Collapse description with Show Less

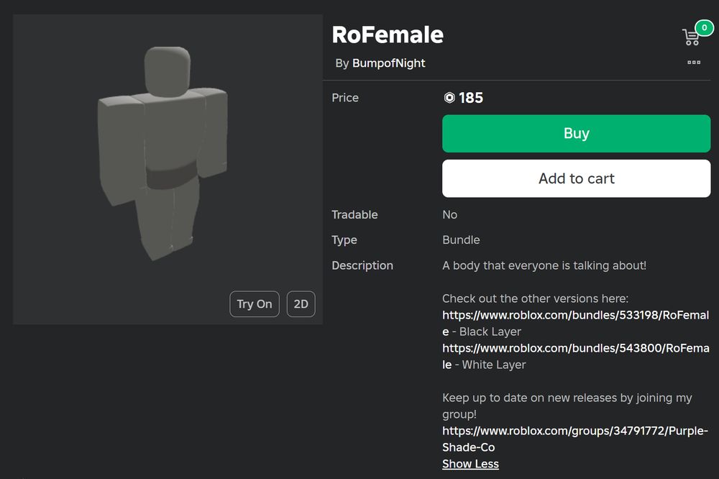tap(470, 464)
